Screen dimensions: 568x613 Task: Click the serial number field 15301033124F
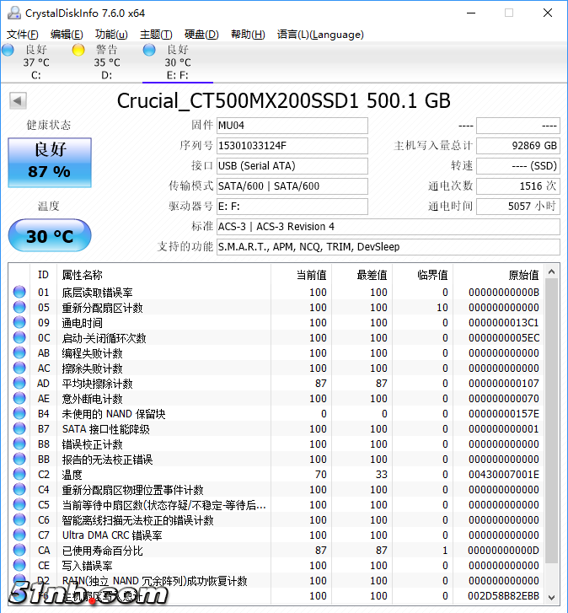coord(292,146)
